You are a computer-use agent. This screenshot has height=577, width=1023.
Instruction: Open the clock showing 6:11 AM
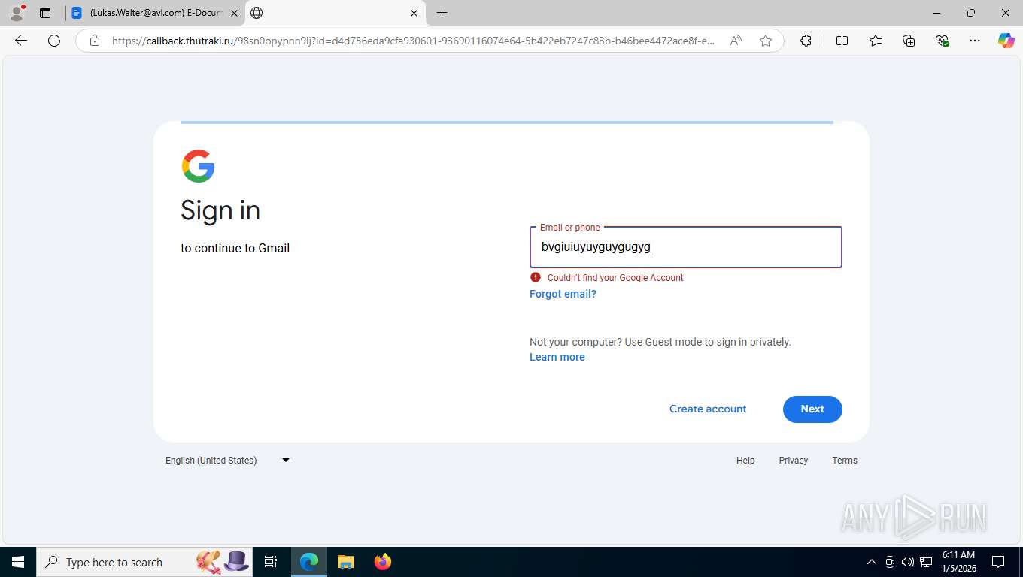point(958,562)
